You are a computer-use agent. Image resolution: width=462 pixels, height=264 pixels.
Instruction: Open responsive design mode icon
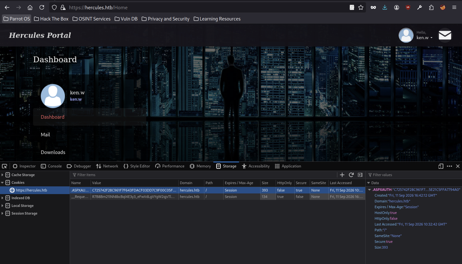coord(440,166)
